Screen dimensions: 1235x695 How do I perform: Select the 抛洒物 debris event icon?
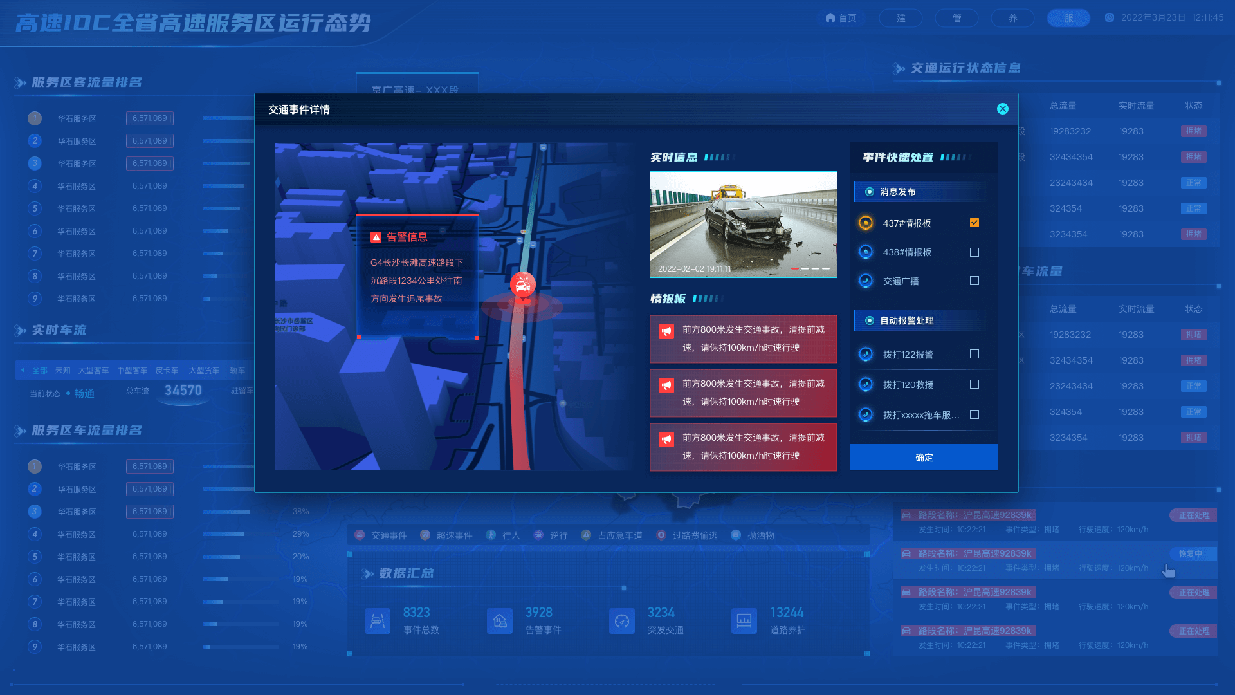736,535
